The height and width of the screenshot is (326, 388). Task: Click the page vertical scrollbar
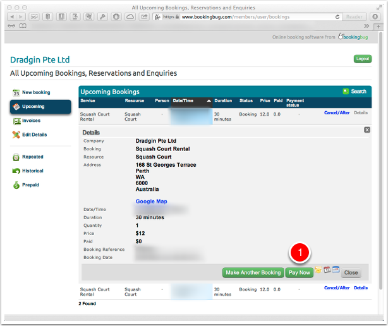381,160
